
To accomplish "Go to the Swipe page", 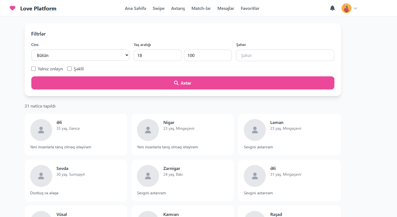I will 158,8.
